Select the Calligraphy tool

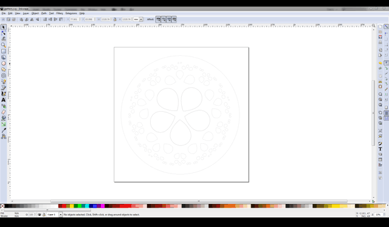point(4,93)
